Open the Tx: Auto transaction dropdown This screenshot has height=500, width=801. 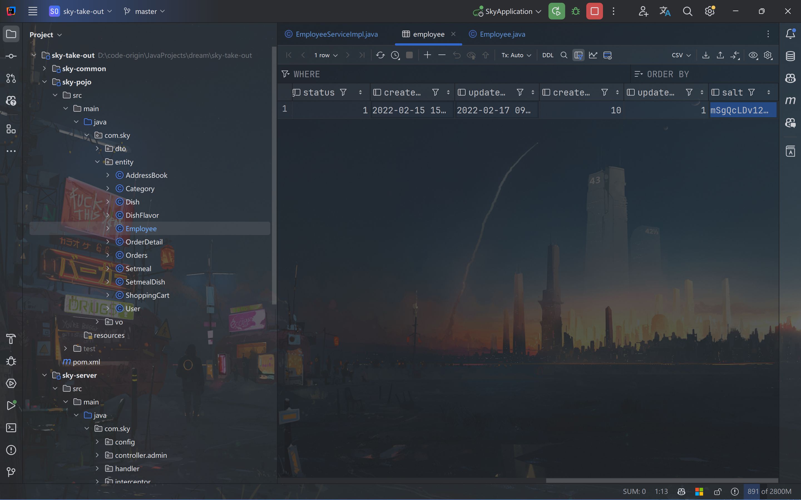(516, 55)
